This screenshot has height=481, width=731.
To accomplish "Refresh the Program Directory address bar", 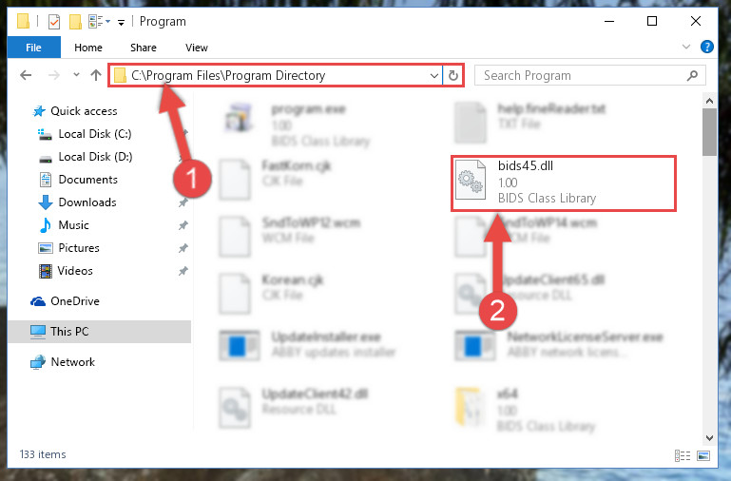I will (x=453, y=75).
